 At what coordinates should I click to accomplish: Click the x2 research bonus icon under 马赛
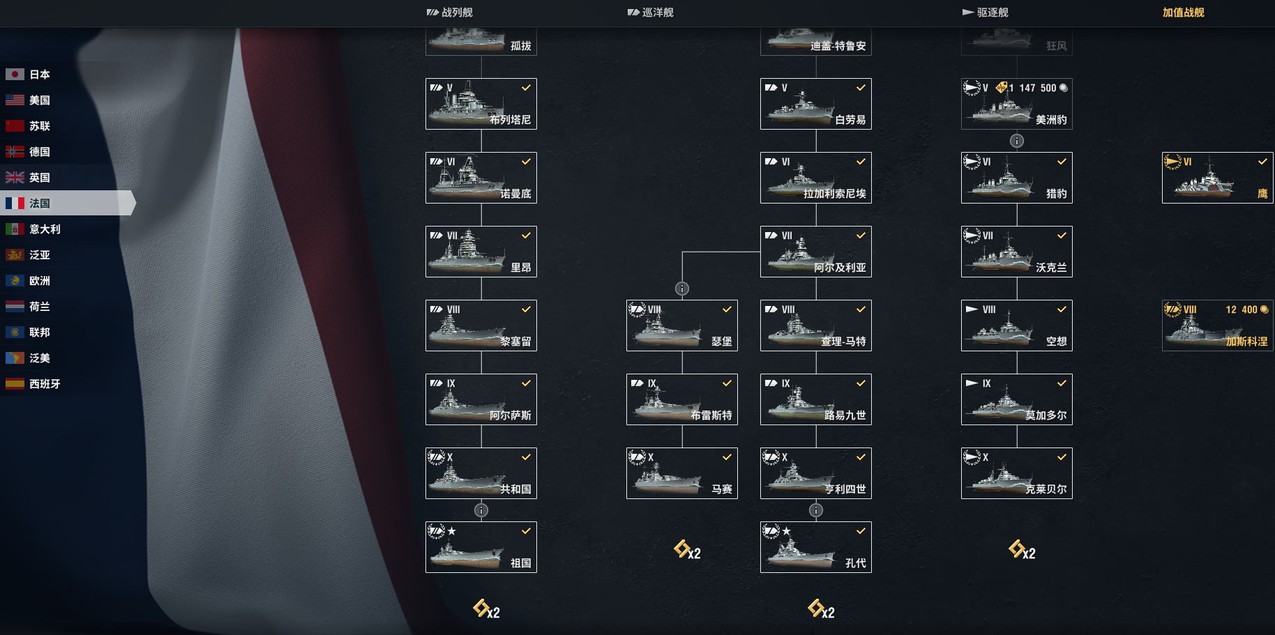point(687,550)
